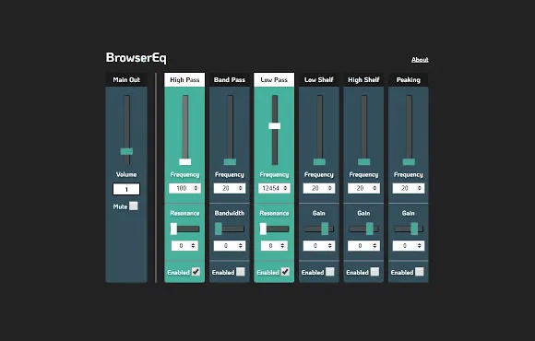
Task: Enable the Peaking filter checkbox
Action: tap(420, 272)
